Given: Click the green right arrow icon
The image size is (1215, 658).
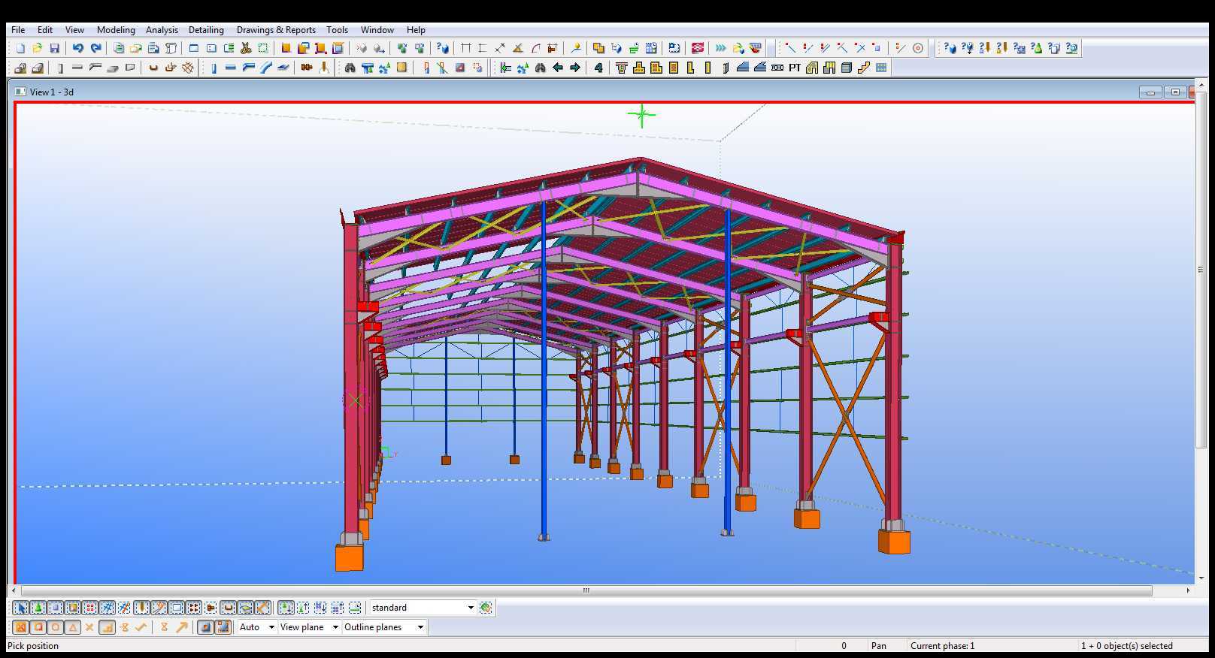Looking at the screenshot, I should (x=575, y=68).
